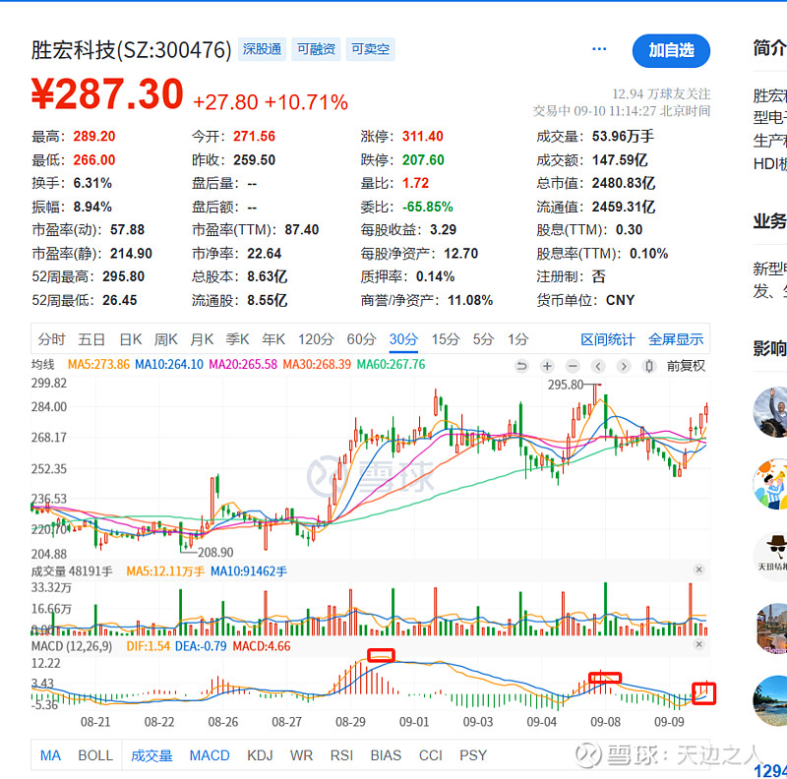This screenshot has width=787, height=779.
Task: Click the MA60:267.76 legend label
Action: point(391,364)
